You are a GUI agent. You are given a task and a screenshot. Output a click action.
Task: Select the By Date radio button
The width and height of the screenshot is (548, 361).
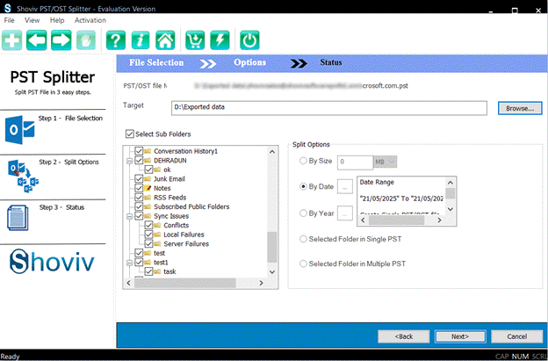click(303, 186)
